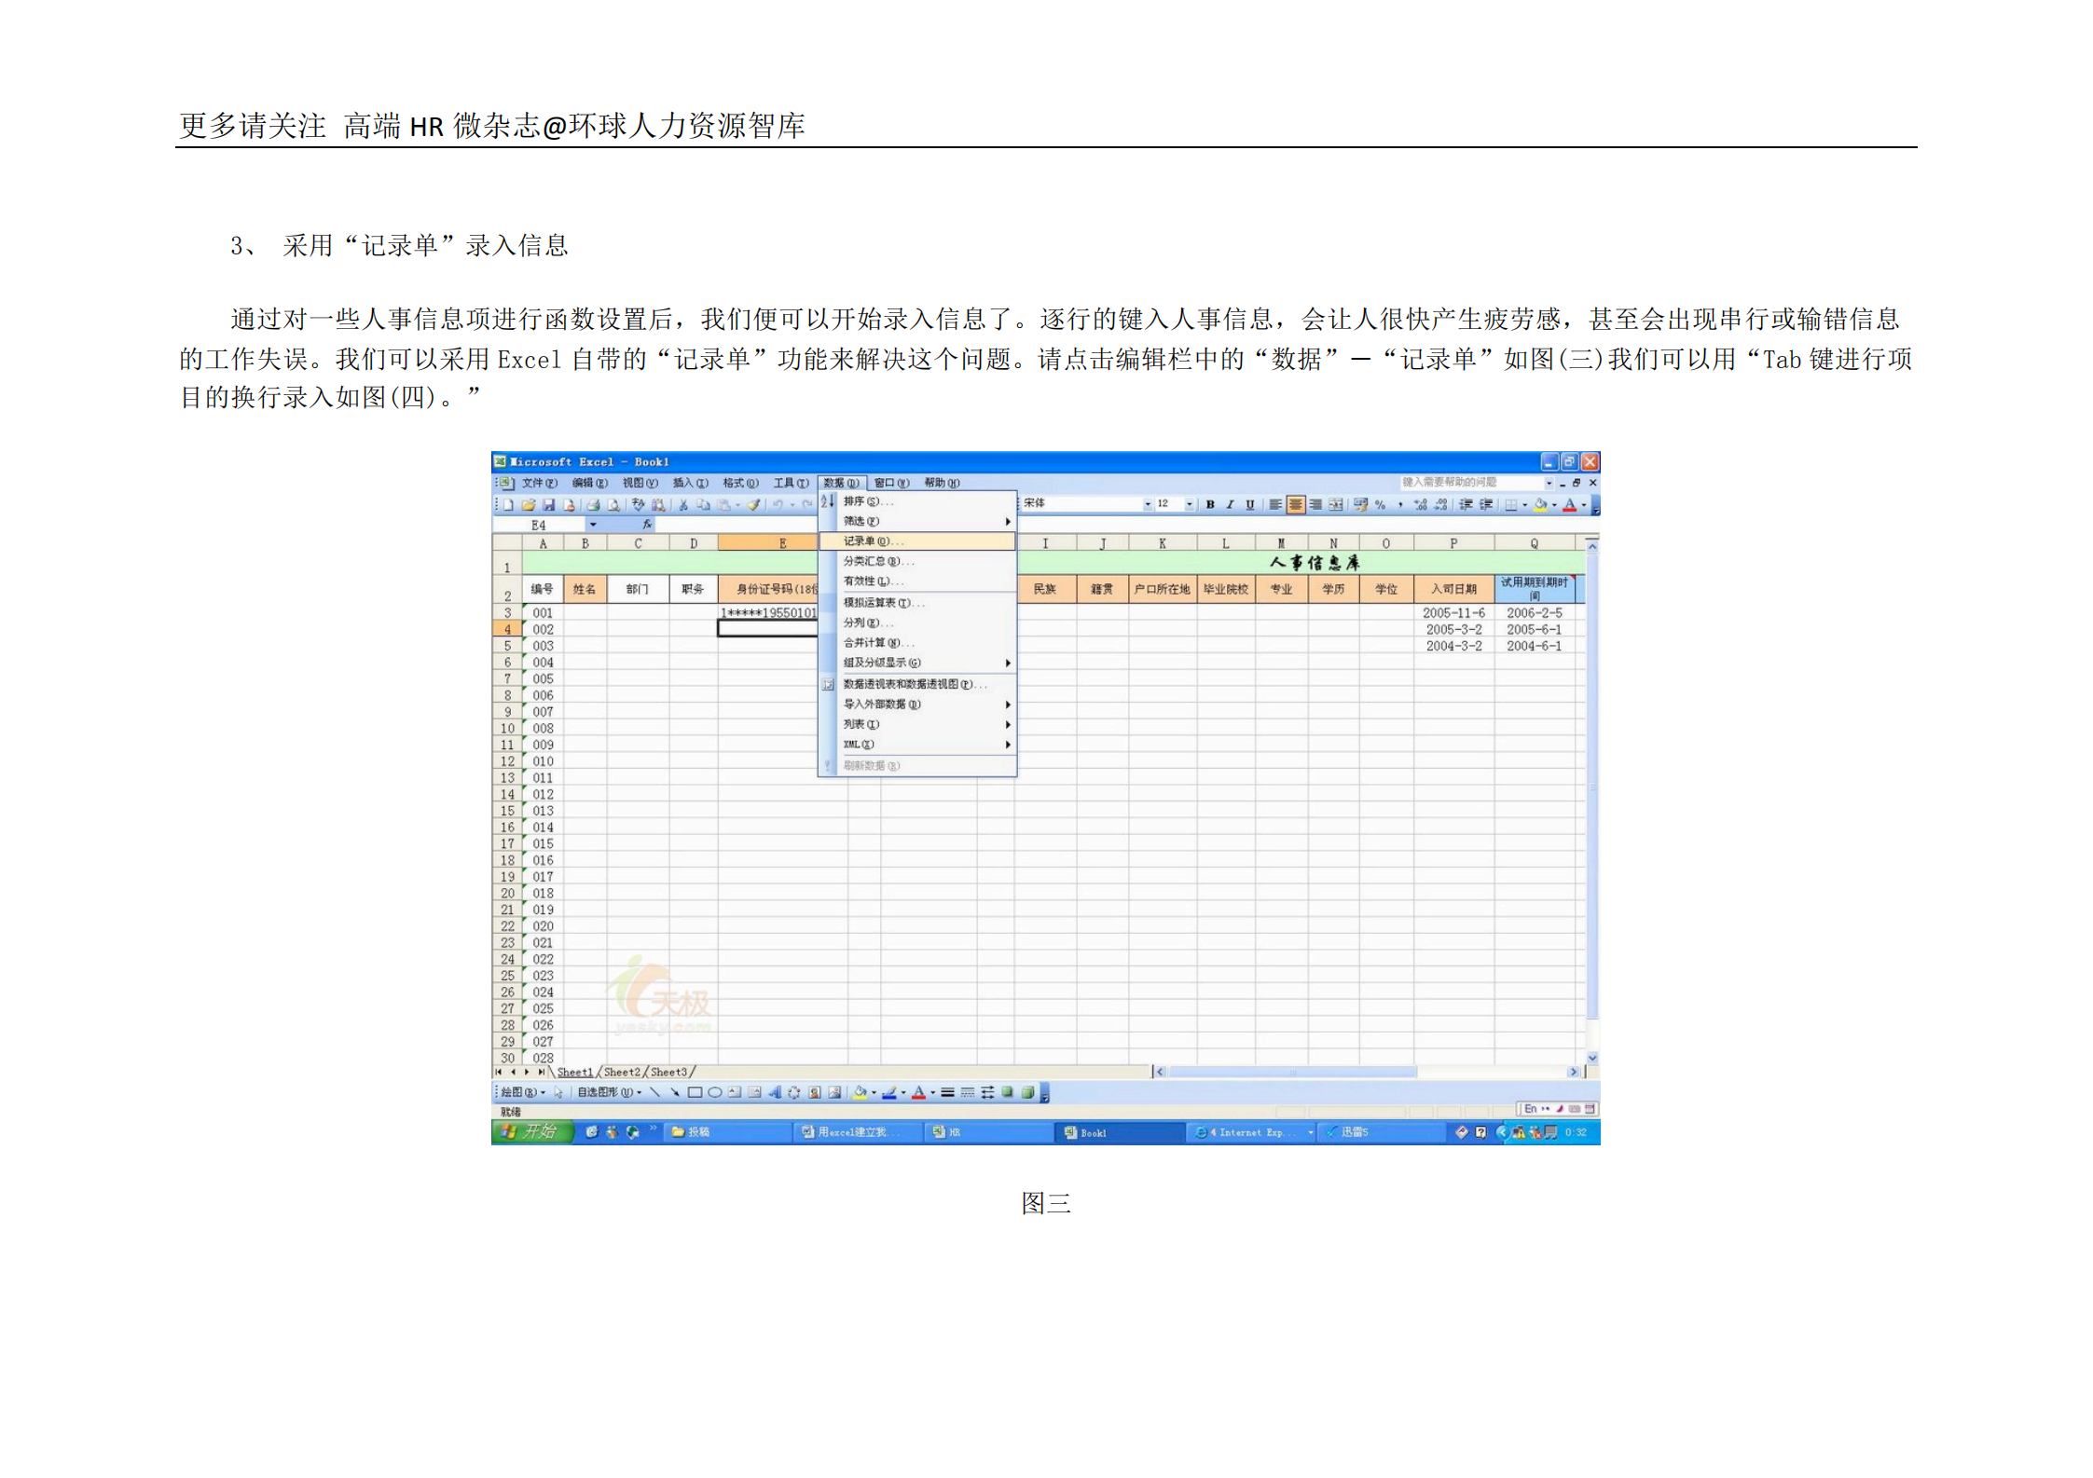Image resolution: width=2093 pixels, height=1478 pixels.
Task: Pick the Font Color swatch
Action: (1569, 506)
